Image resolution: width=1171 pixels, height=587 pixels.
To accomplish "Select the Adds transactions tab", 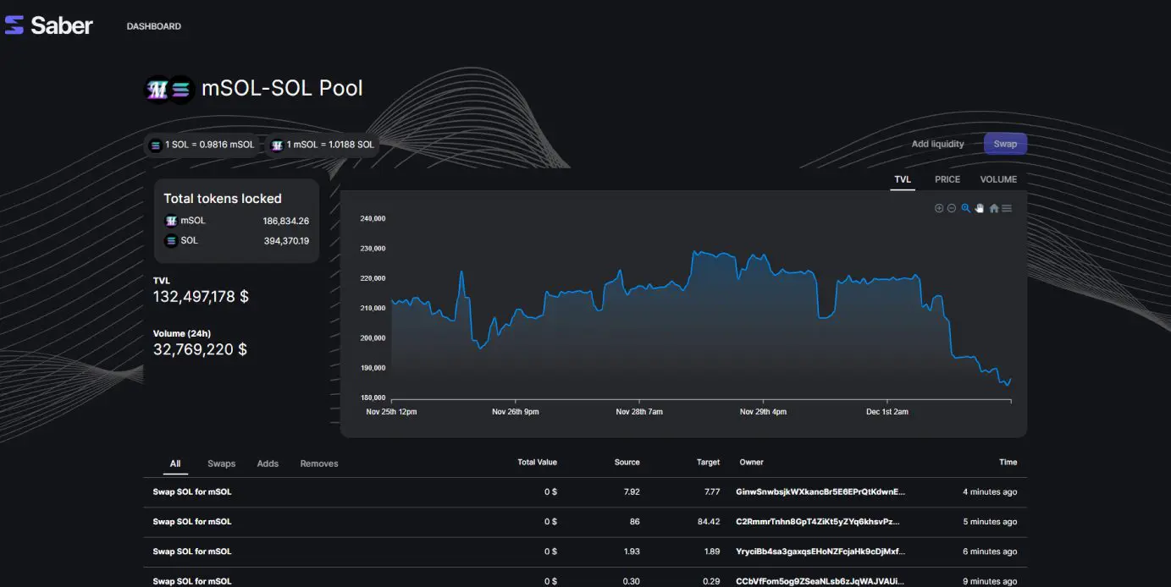I will pyautogui.click(x=268, y=464).
